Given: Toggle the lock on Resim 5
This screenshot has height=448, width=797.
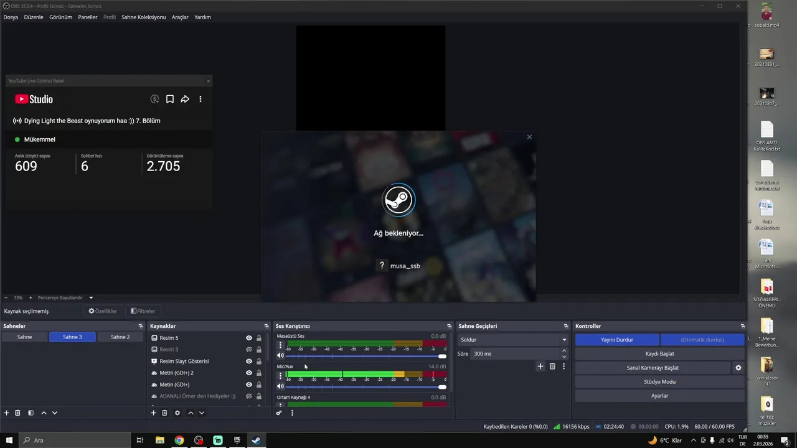Looking at the screenshot, I should click(x=259, y=338).
